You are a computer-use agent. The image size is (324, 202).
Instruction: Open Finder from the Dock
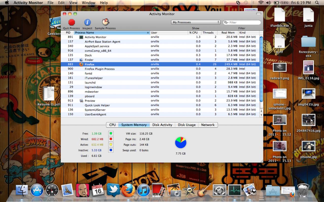pyautogui.click(x=22, y=190)
